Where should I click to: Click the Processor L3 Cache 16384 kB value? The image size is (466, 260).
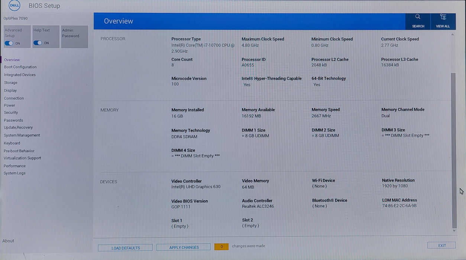pyautogui.click(x=390, y=65)
